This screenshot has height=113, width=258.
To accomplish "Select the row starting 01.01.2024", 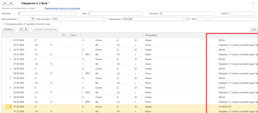I will coord(19,40).
